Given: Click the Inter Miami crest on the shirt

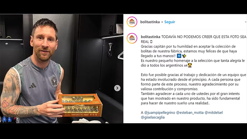Looking at the screenshot, I should pos(54,81).
